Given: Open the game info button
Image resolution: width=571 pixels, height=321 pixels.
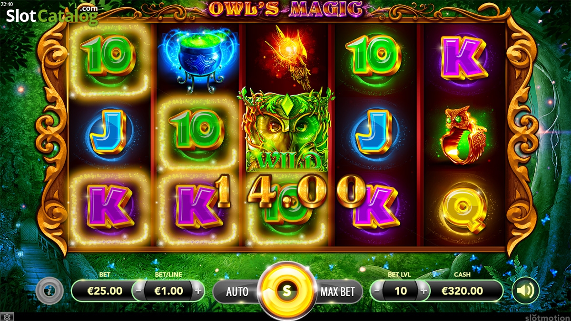Looking at the screenshot, I should point(50,290).
